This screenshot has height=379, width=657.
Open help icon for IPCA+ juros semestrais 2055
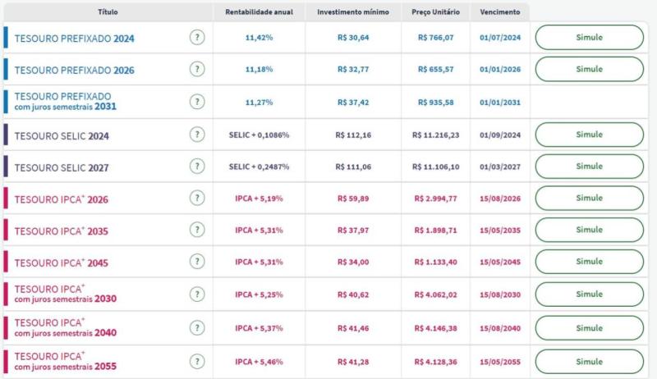coord(197,362)
